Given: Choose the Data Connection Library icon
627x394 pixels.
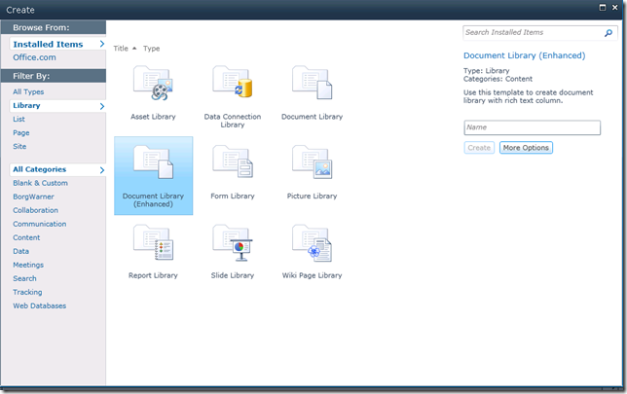Looking at the screenshot, I should point(233,86).
